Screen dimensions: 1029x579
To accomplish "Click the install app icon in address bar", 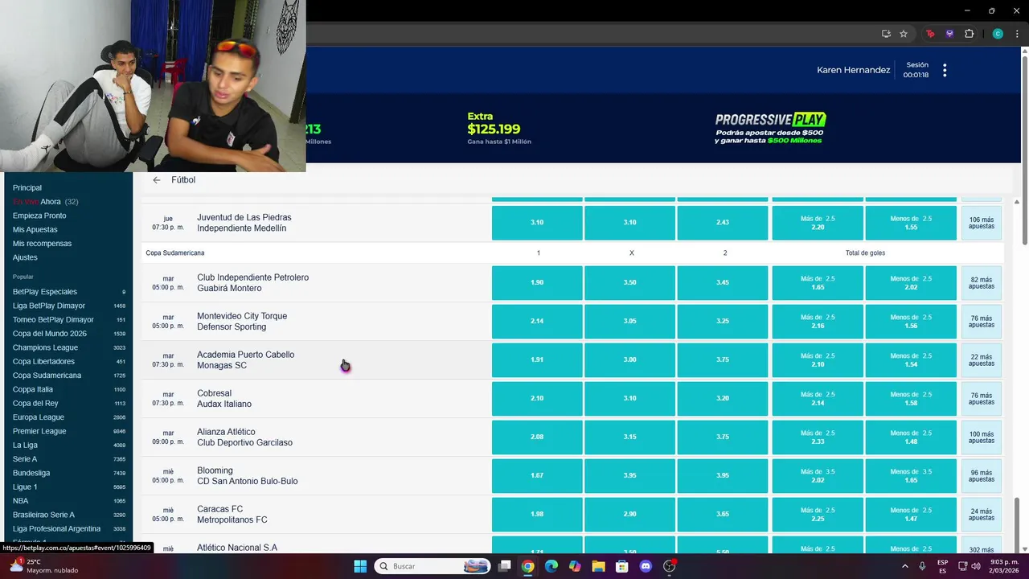I will tap(886, 34).
